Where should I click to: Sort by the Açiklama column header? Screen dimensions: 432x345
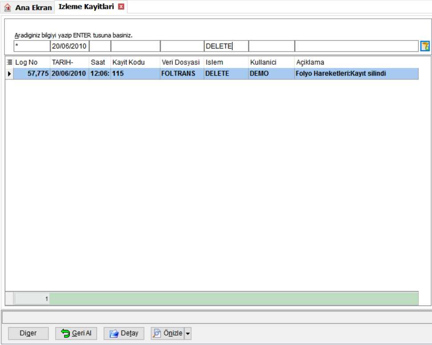[356, 62]
